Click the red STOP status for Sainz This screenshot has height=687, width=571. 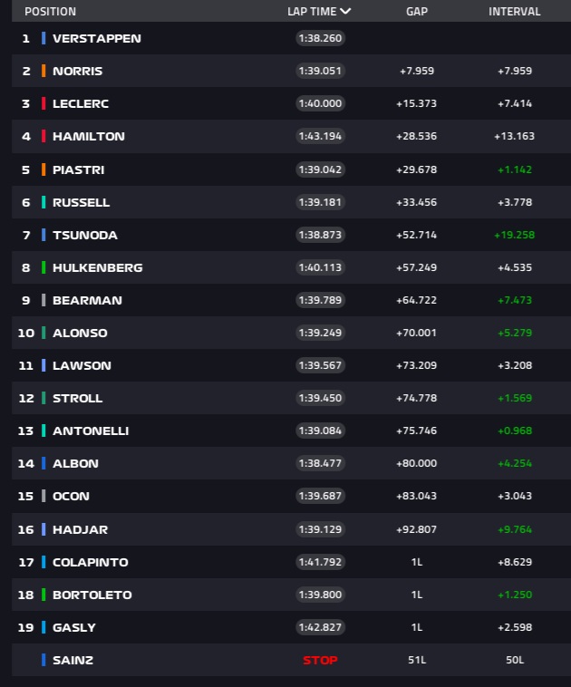320,661
